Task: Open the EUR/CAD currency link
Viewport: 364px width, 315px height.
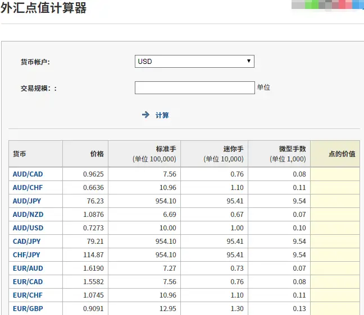Action: (x=28, y=281)
